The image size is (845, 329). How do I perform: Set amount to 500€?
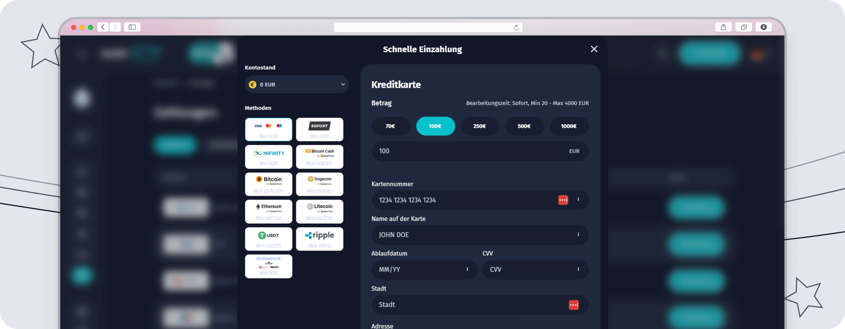click(x=525, y=126)
